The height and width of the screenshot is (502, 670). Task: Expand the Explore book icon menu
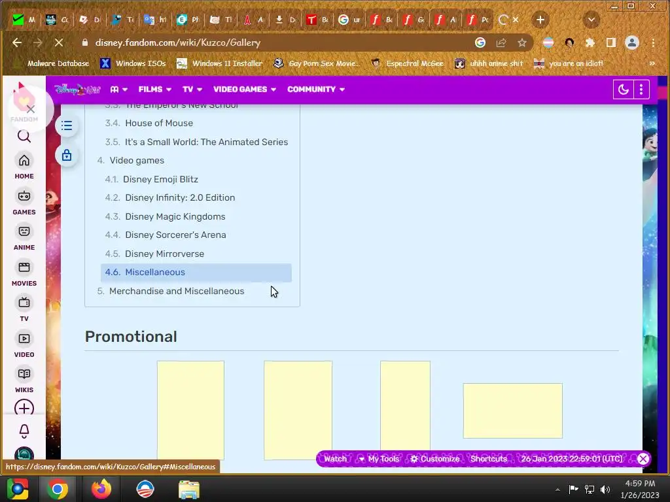point(118,89)
